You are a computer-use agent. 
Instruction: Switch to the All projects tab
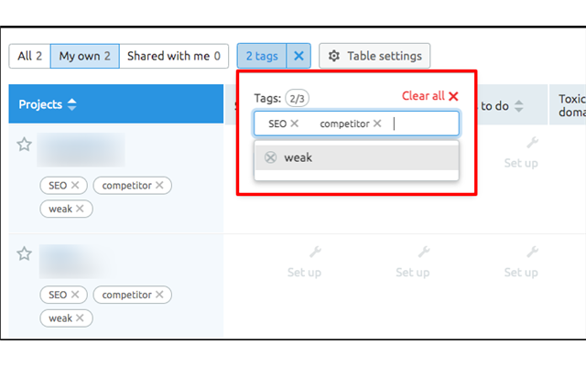pyautogui.click(x=29, y=56)
